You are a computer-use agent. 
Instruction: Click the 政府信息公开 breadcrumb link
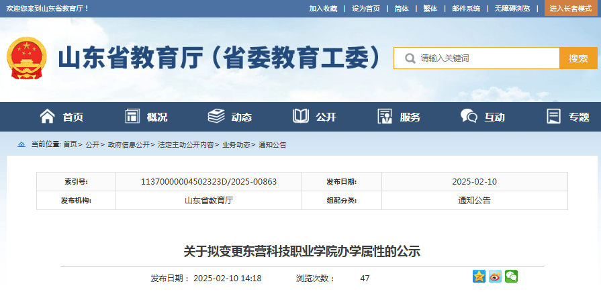point(129,145)
